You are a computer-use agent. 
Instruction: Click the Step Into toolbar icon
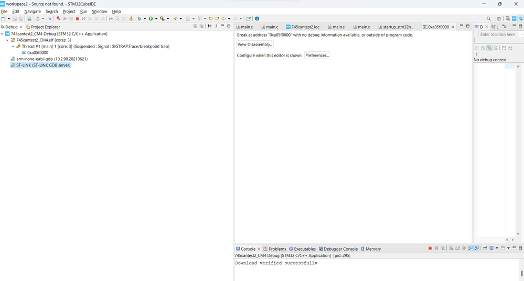[x=90, y=19]
